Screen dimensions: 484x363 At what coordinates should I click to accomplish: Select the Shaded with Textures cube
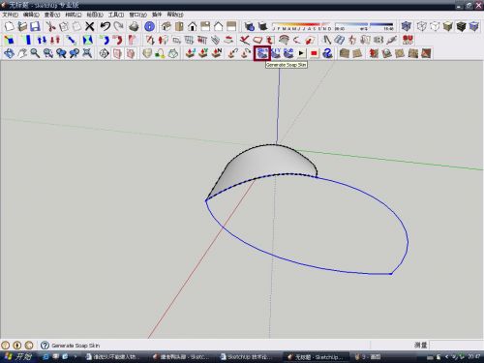click(461, 26)
